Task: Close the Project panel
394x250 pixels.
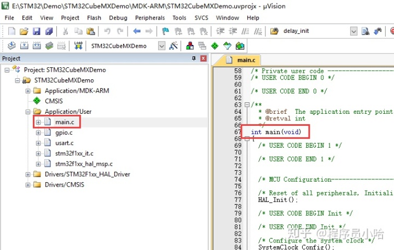Action: pyautogui.click(x=203, y=59)
